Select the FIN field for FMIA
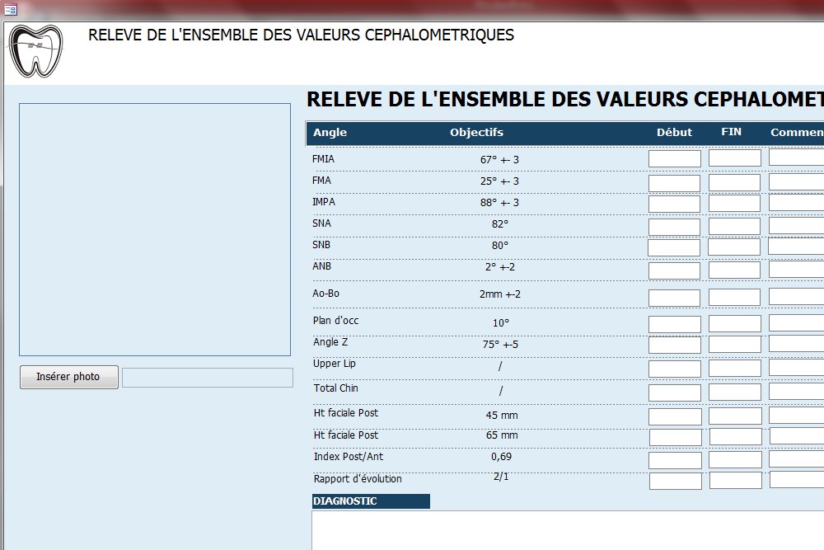The width and height of the screenshot is (824, 550). (734, 158)
